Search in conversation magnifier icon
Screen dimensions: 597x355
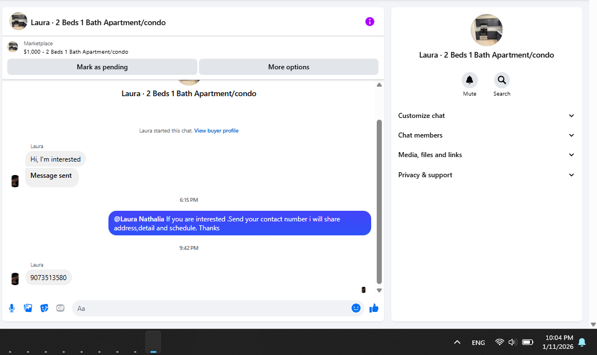click(x=502, y=80)
